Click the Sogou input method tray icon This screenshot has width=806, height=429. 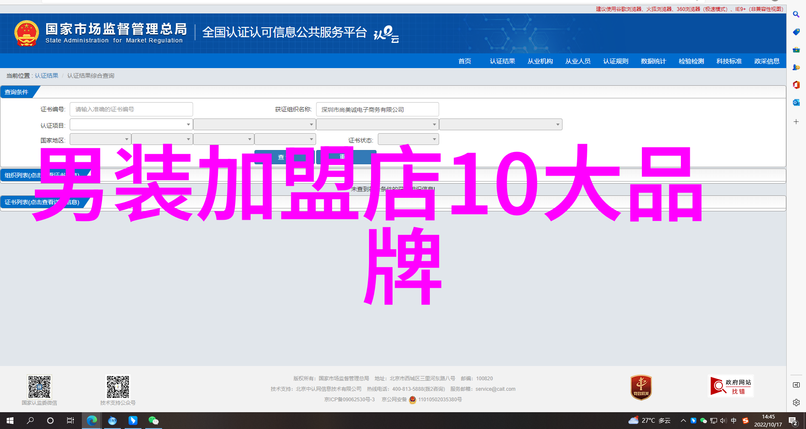pos(746,421)
